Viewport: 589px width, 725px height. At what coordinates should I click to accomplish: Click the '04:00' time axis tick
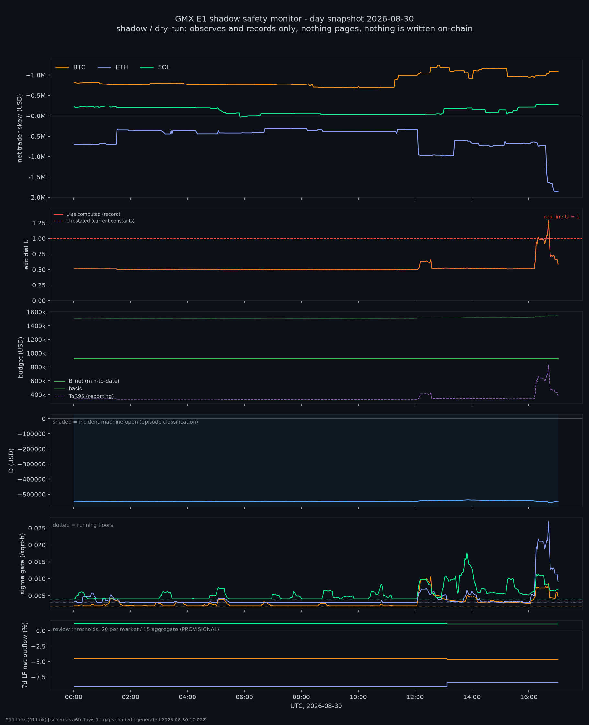click(x=187, y=697)
